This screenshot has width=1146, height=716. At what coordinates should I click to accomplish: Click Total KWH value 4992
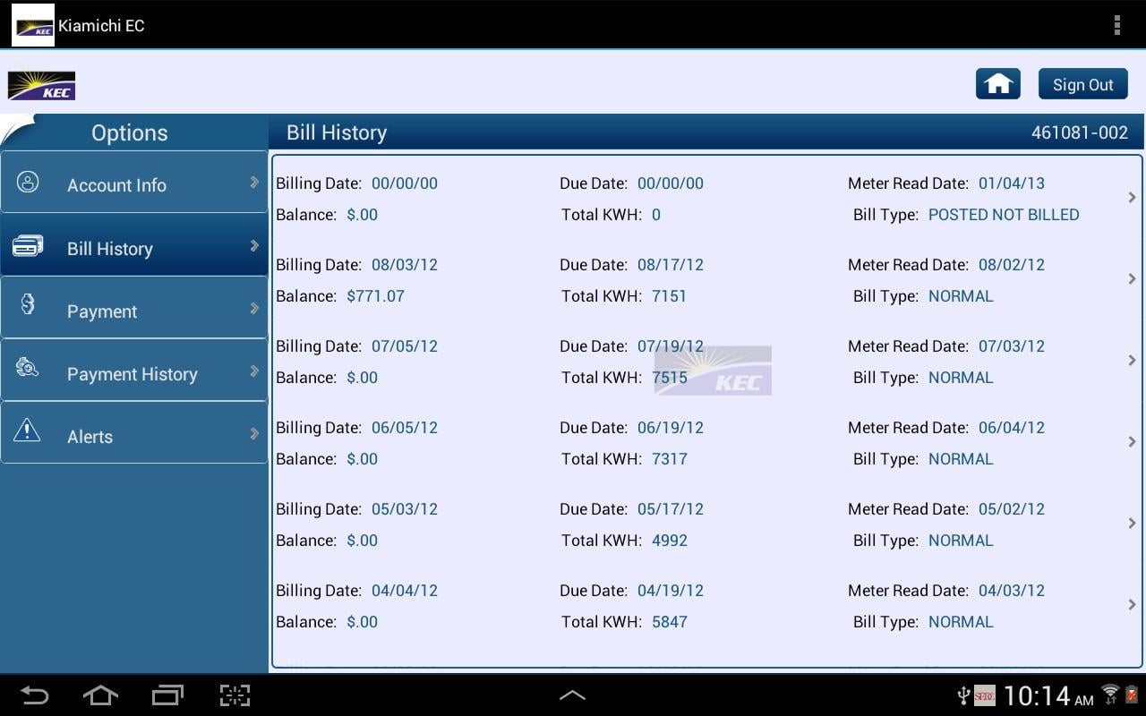pos(670,541)
